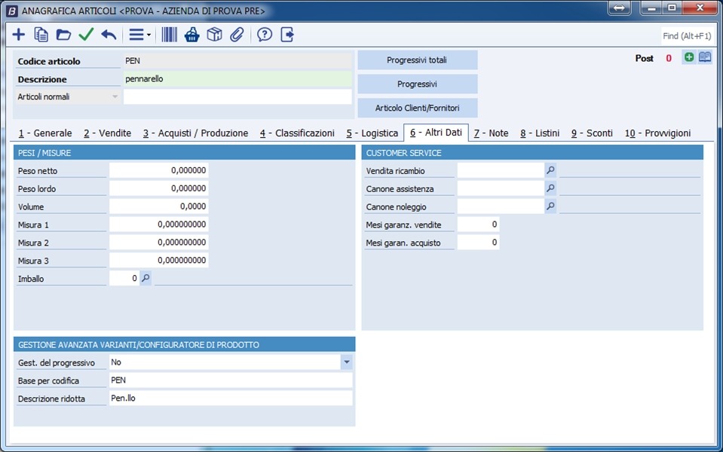723x452 pixels.
Task: Click the package box toolbar icon
Action: (215, 35)
